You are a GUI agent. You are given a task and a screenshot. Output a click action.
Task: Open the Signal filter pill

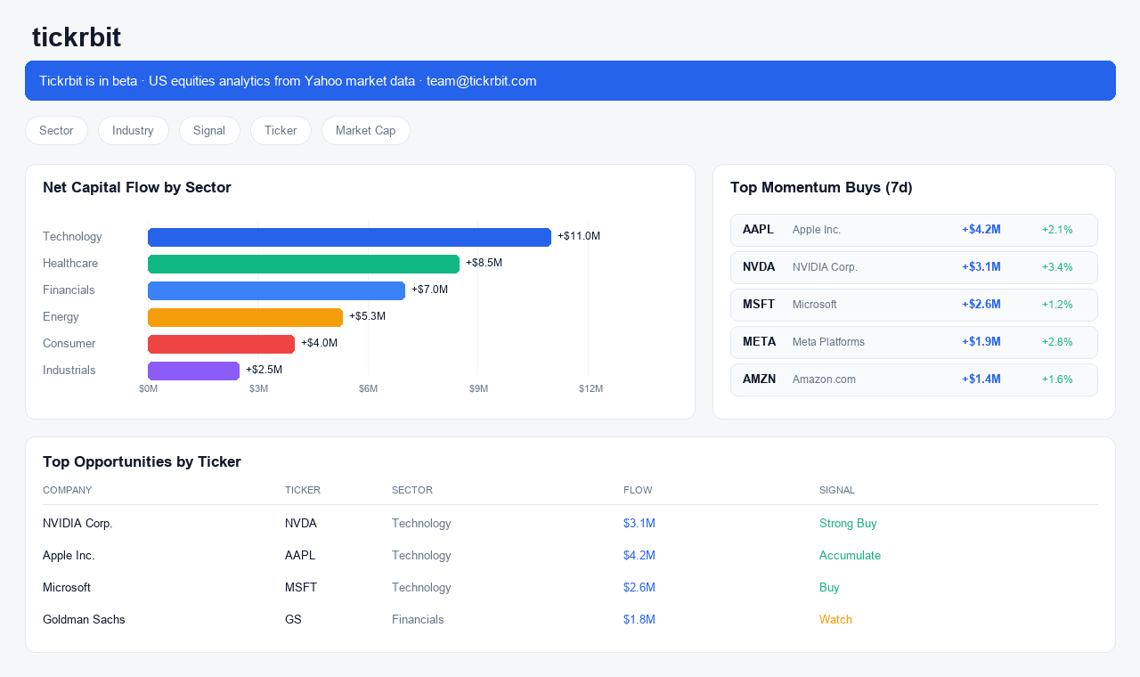pos(209,130)
